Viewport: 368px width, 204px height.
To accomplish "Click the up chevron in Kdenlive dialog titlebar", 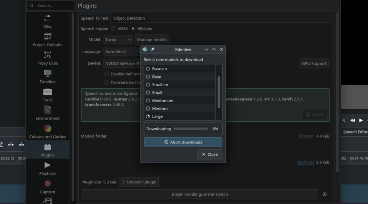I will (214, 50).
